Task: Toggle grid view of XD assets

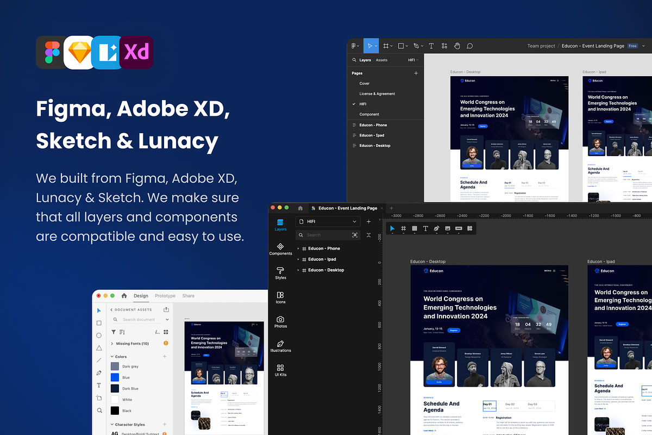Action: (x=166, y=332)
